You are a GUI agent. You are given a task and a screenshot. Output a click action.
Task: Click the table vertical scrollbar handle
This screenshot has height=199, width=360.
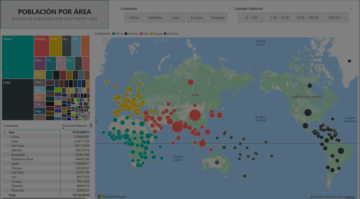tap(91, 126)
